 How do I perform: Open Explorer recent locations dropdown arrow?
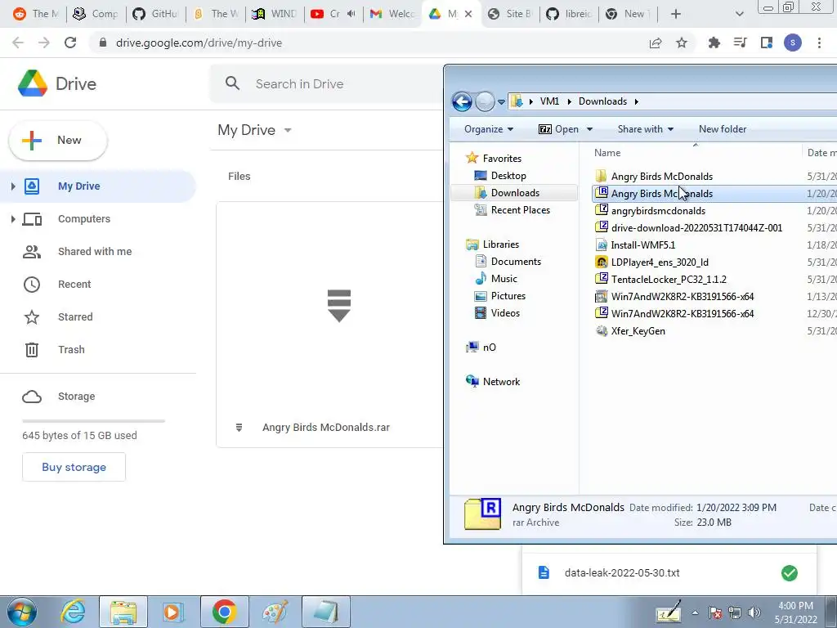tap(501, 101)
